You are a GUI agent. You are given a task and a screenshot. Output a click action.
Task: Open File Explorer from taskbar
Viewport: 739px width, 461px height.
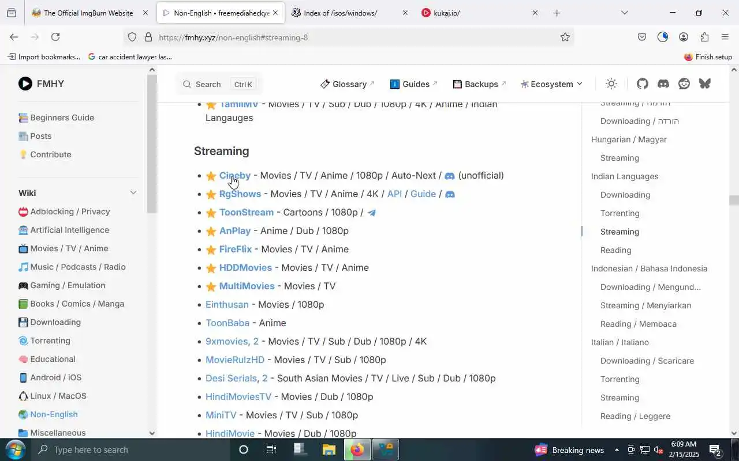click(x=329, y=449)
